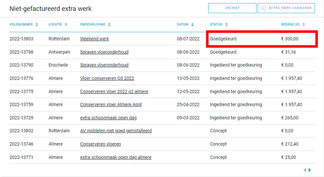Viewport: 324px width, 177px height.
Task: Click the plus icon in Extra werk aanmaken
Action: [x=263, y=8]
